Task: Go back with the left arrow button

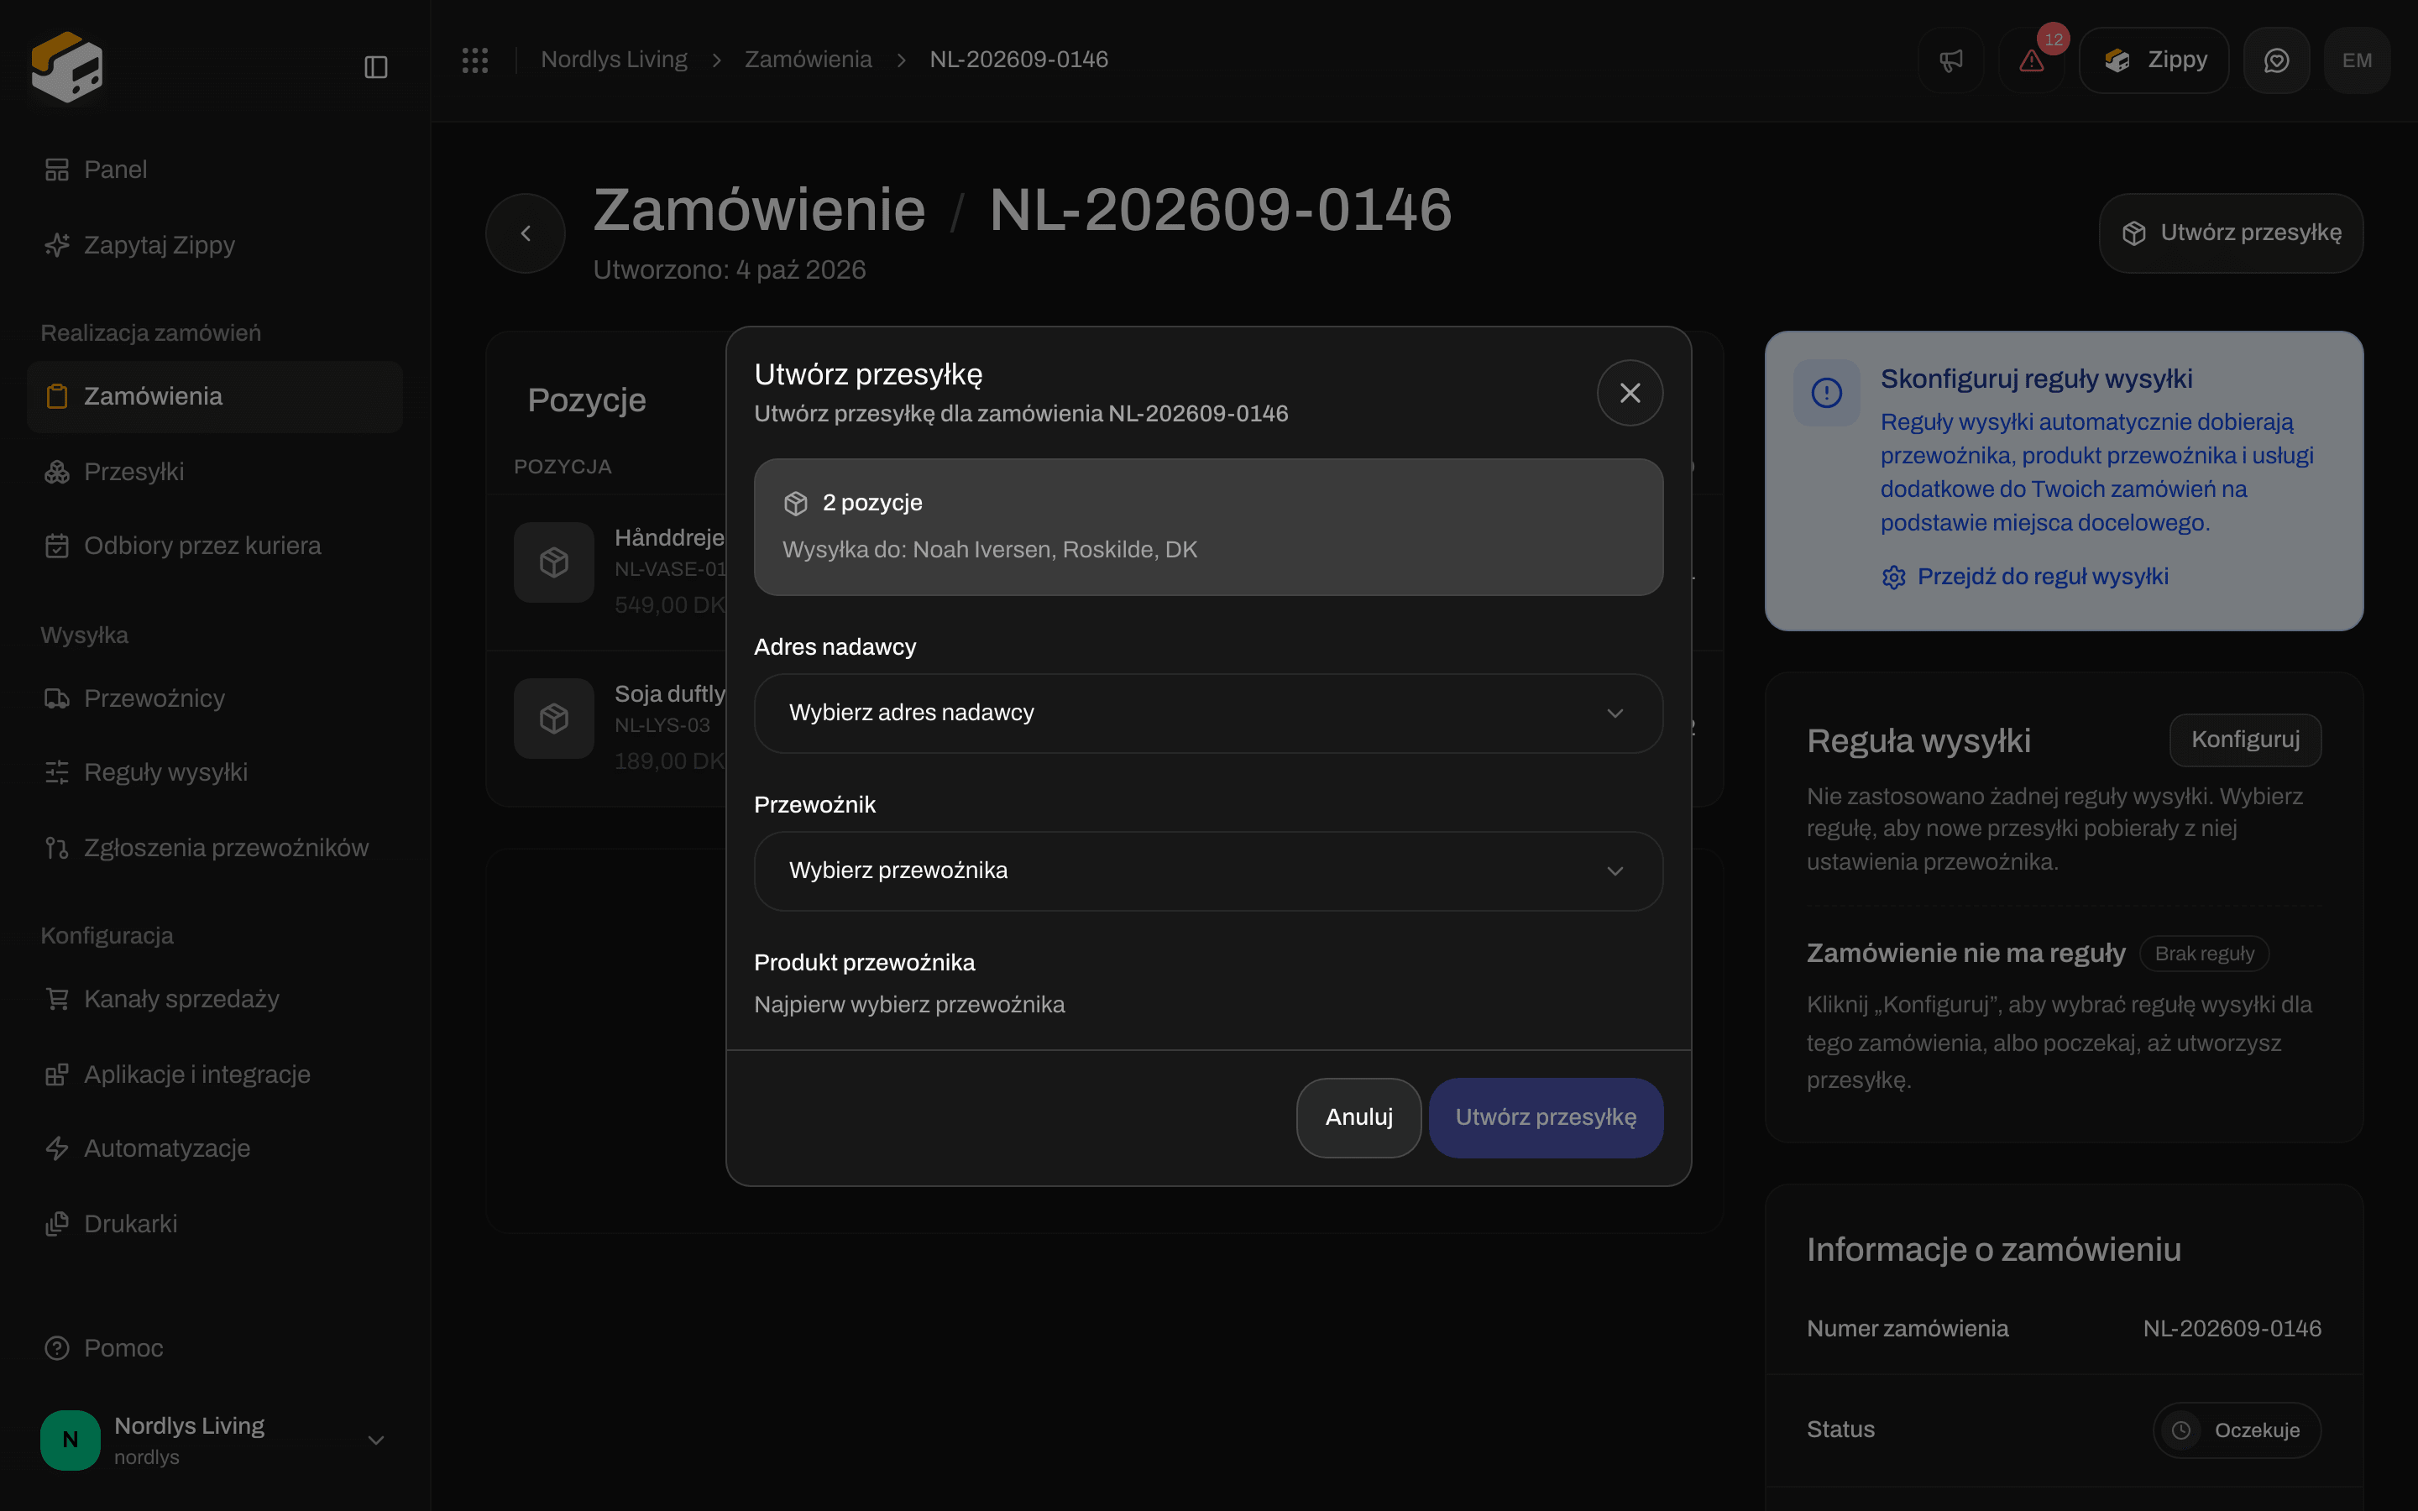Action: click(526, 233)
